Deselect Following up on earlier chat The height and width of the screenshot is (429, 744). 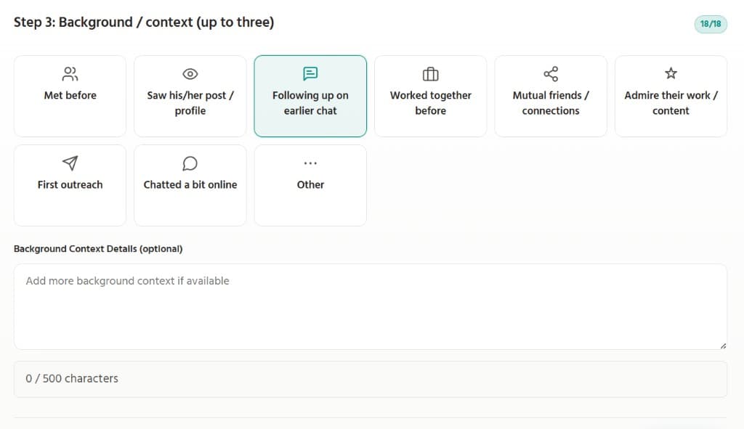310,103
